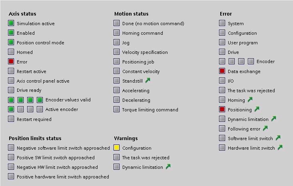This screenshot has width=293, height=186.
Task: Click the fourth Encoder values valid indicator
Action: pos(40,100)
